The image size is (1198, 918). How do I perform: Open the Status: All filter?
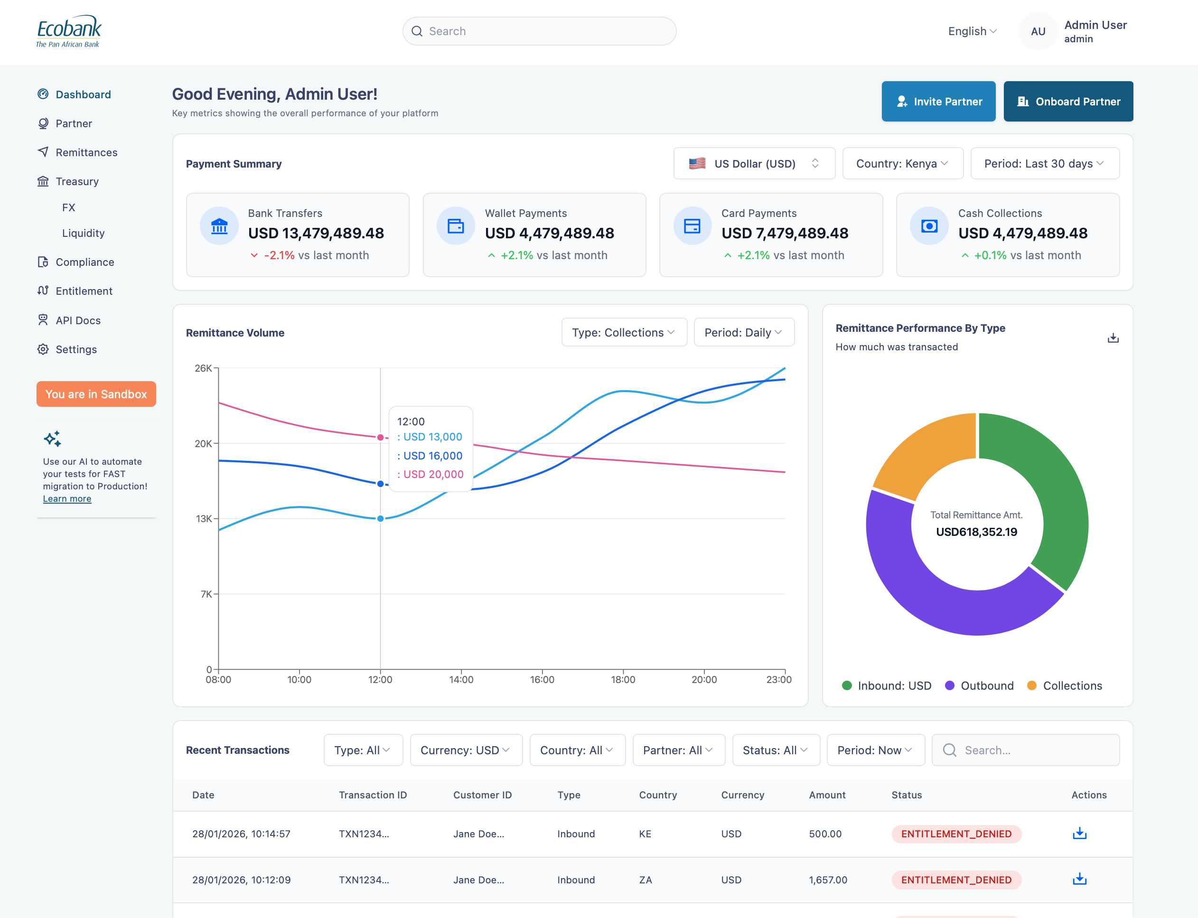[776, 749]
